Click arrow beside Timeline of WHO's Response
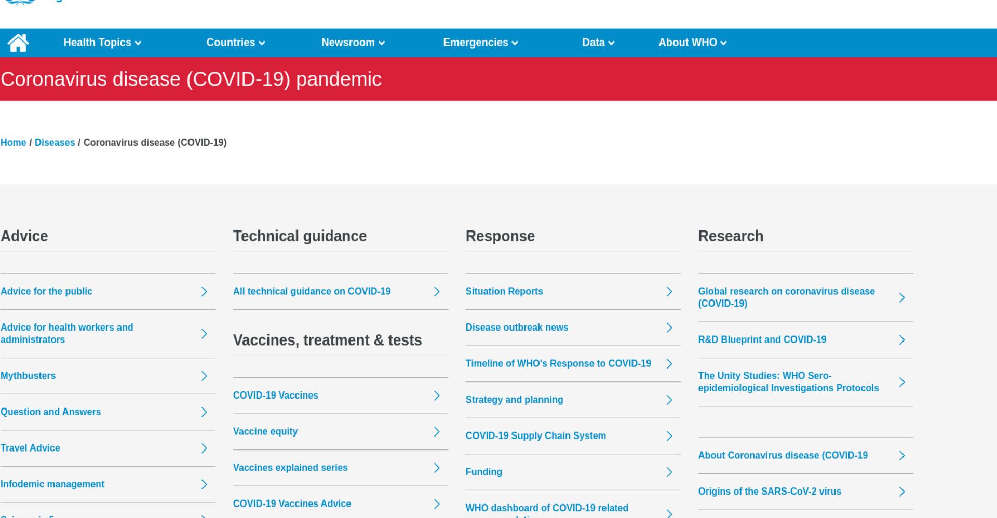Viewport: 997px width, 518px height. (669, 364)
